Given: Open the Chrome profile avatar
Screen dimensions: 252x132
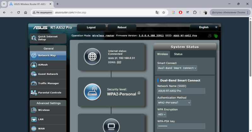Looking at the screenshot, I should 205,12.
